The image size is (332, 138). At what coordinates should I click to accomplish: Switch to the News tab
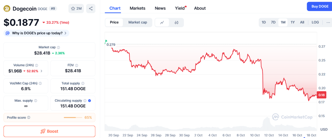click(x=160, y=8)
